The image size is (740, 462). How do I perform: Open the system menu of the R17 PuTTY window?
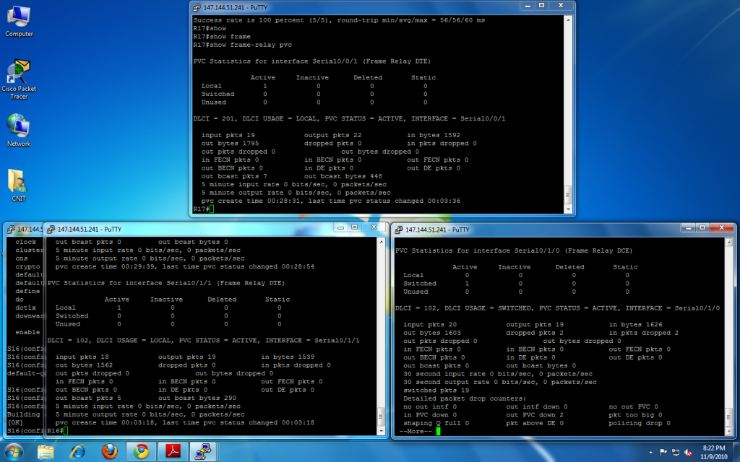point(197,7)
